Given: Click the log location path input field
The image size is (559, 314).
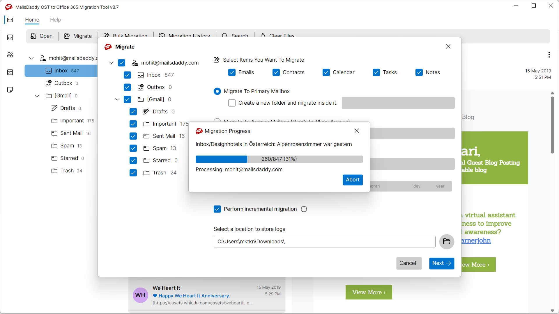Looking at the screenshot, I should pos(324,242).
